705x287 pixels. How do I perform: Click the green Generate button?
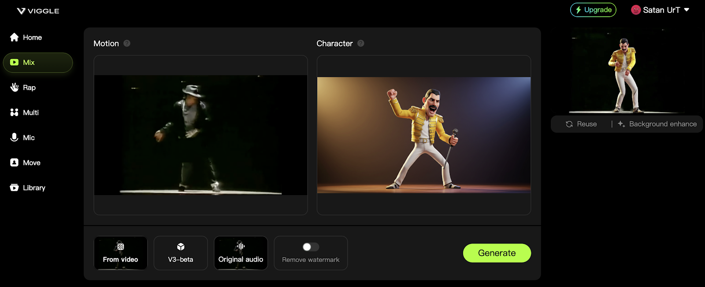click(x=497, y=253)
